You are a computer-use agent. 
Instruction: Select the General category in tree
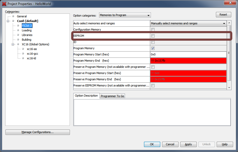pos(22,16)
